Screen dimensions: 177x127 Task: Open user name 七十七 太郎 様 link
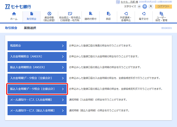(129, 2)
